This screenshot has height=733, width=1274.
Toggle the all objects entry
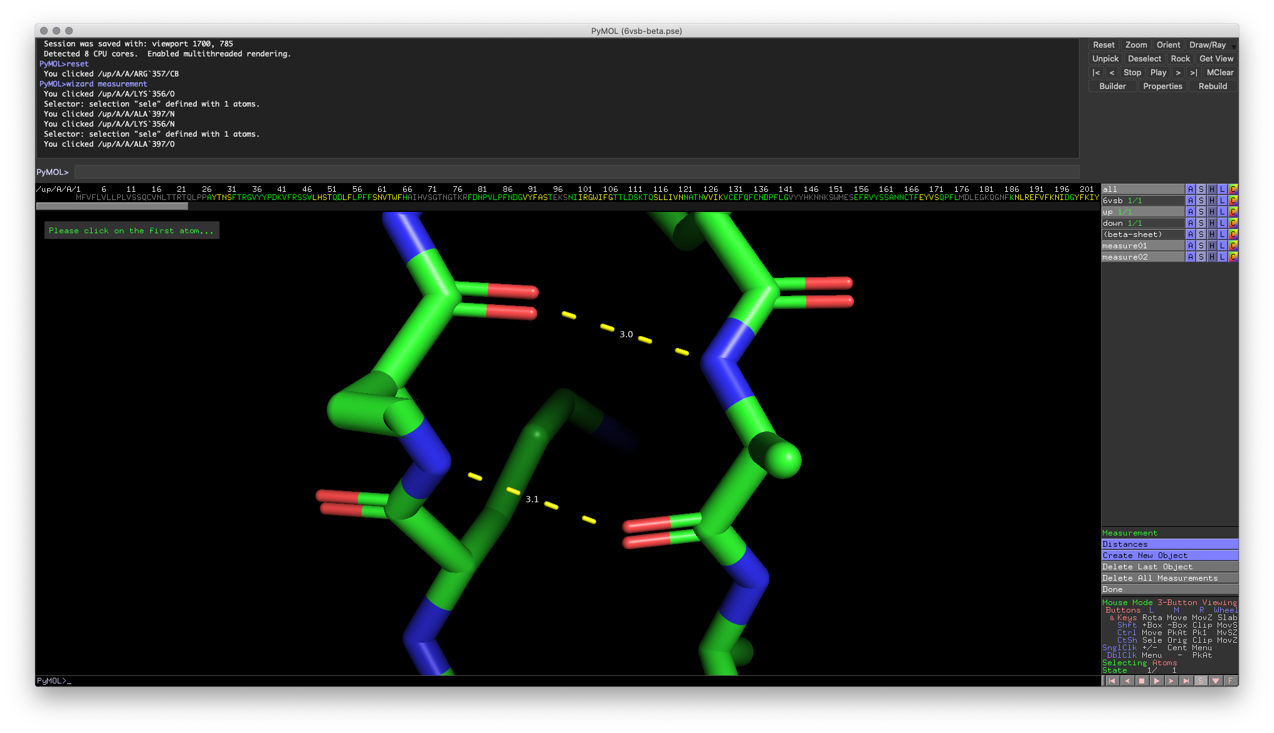[x=1142, y=189]
